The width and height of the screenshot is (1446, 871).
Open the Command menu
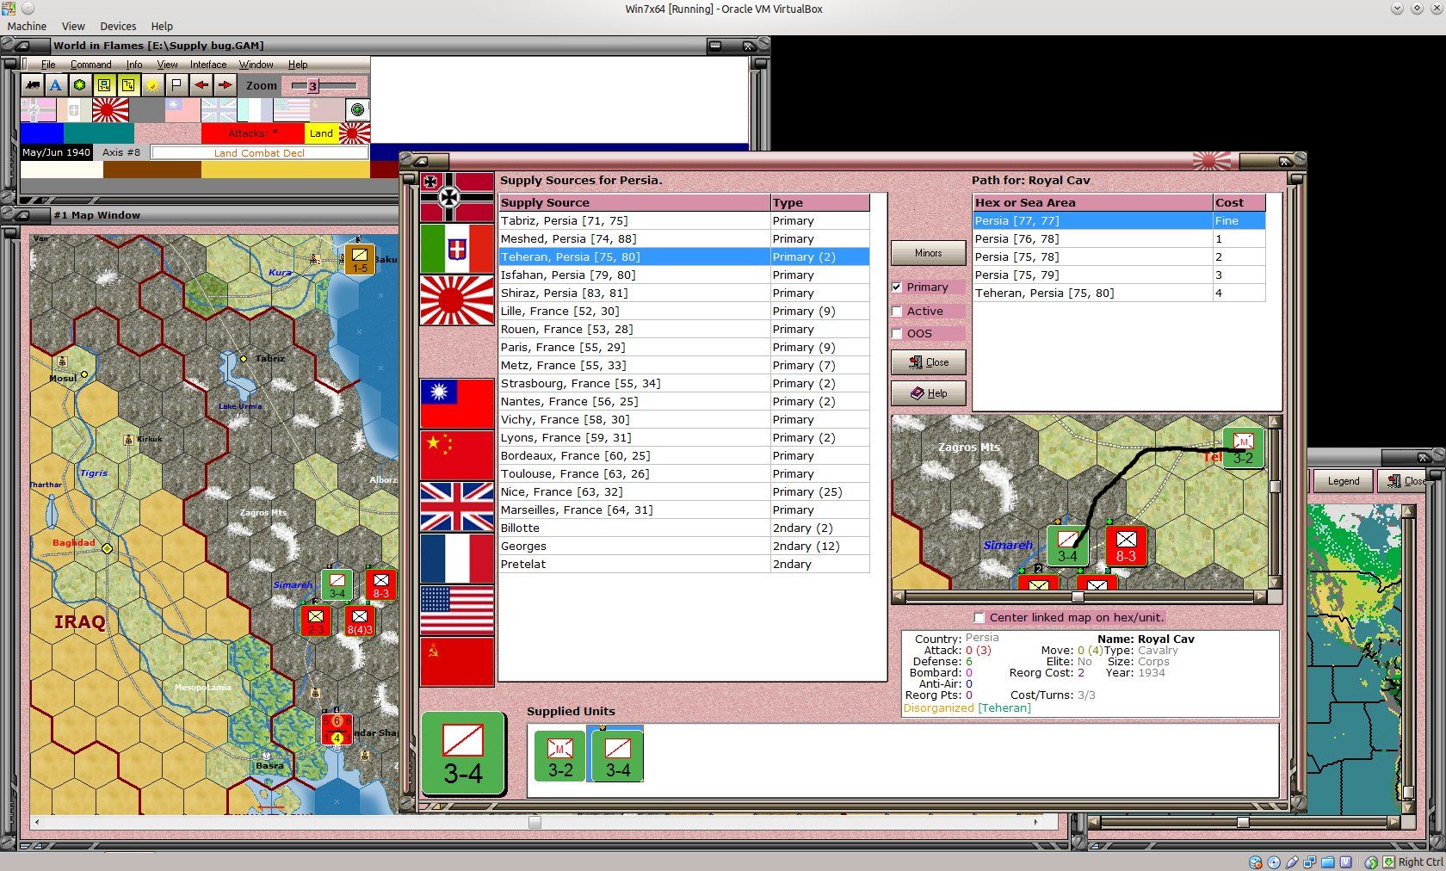[91, 65]
